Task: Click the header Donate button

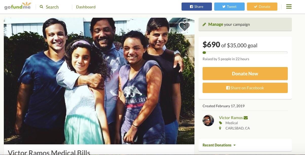Action: [x=262, y=7]
